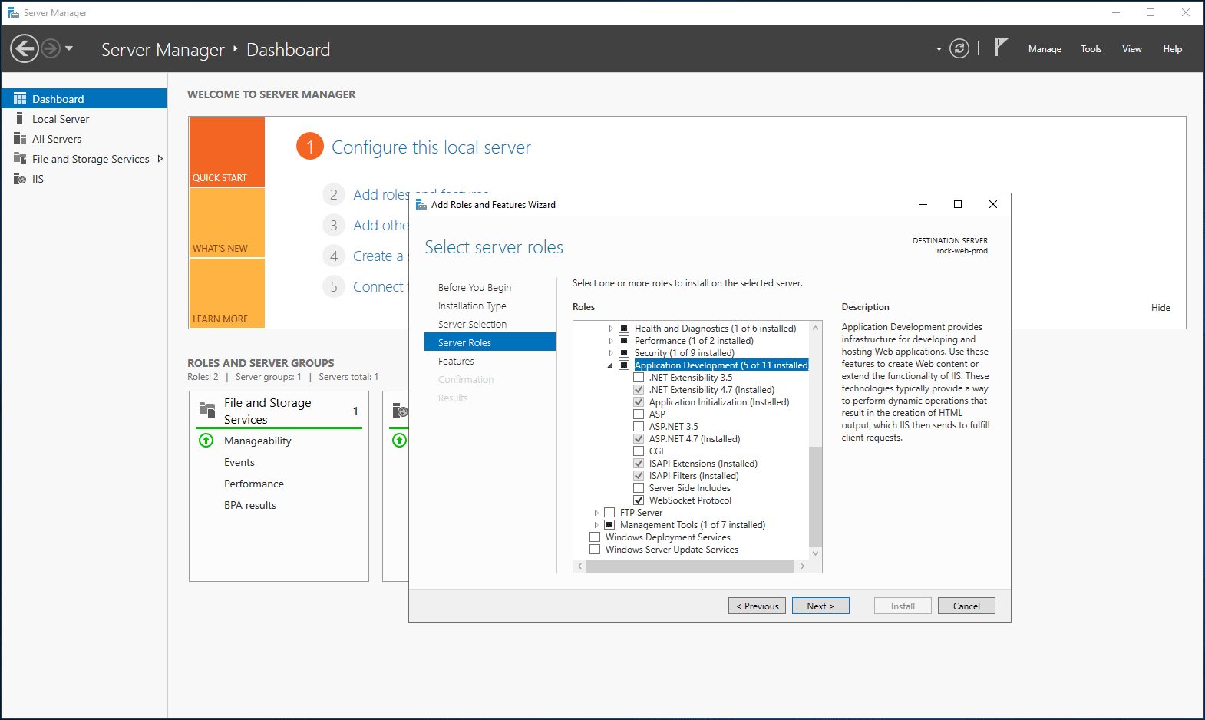Click the Refresh dashboard icon
Image resolution: width=1205 pixels, height=720 pixels.
coord(959,49)
